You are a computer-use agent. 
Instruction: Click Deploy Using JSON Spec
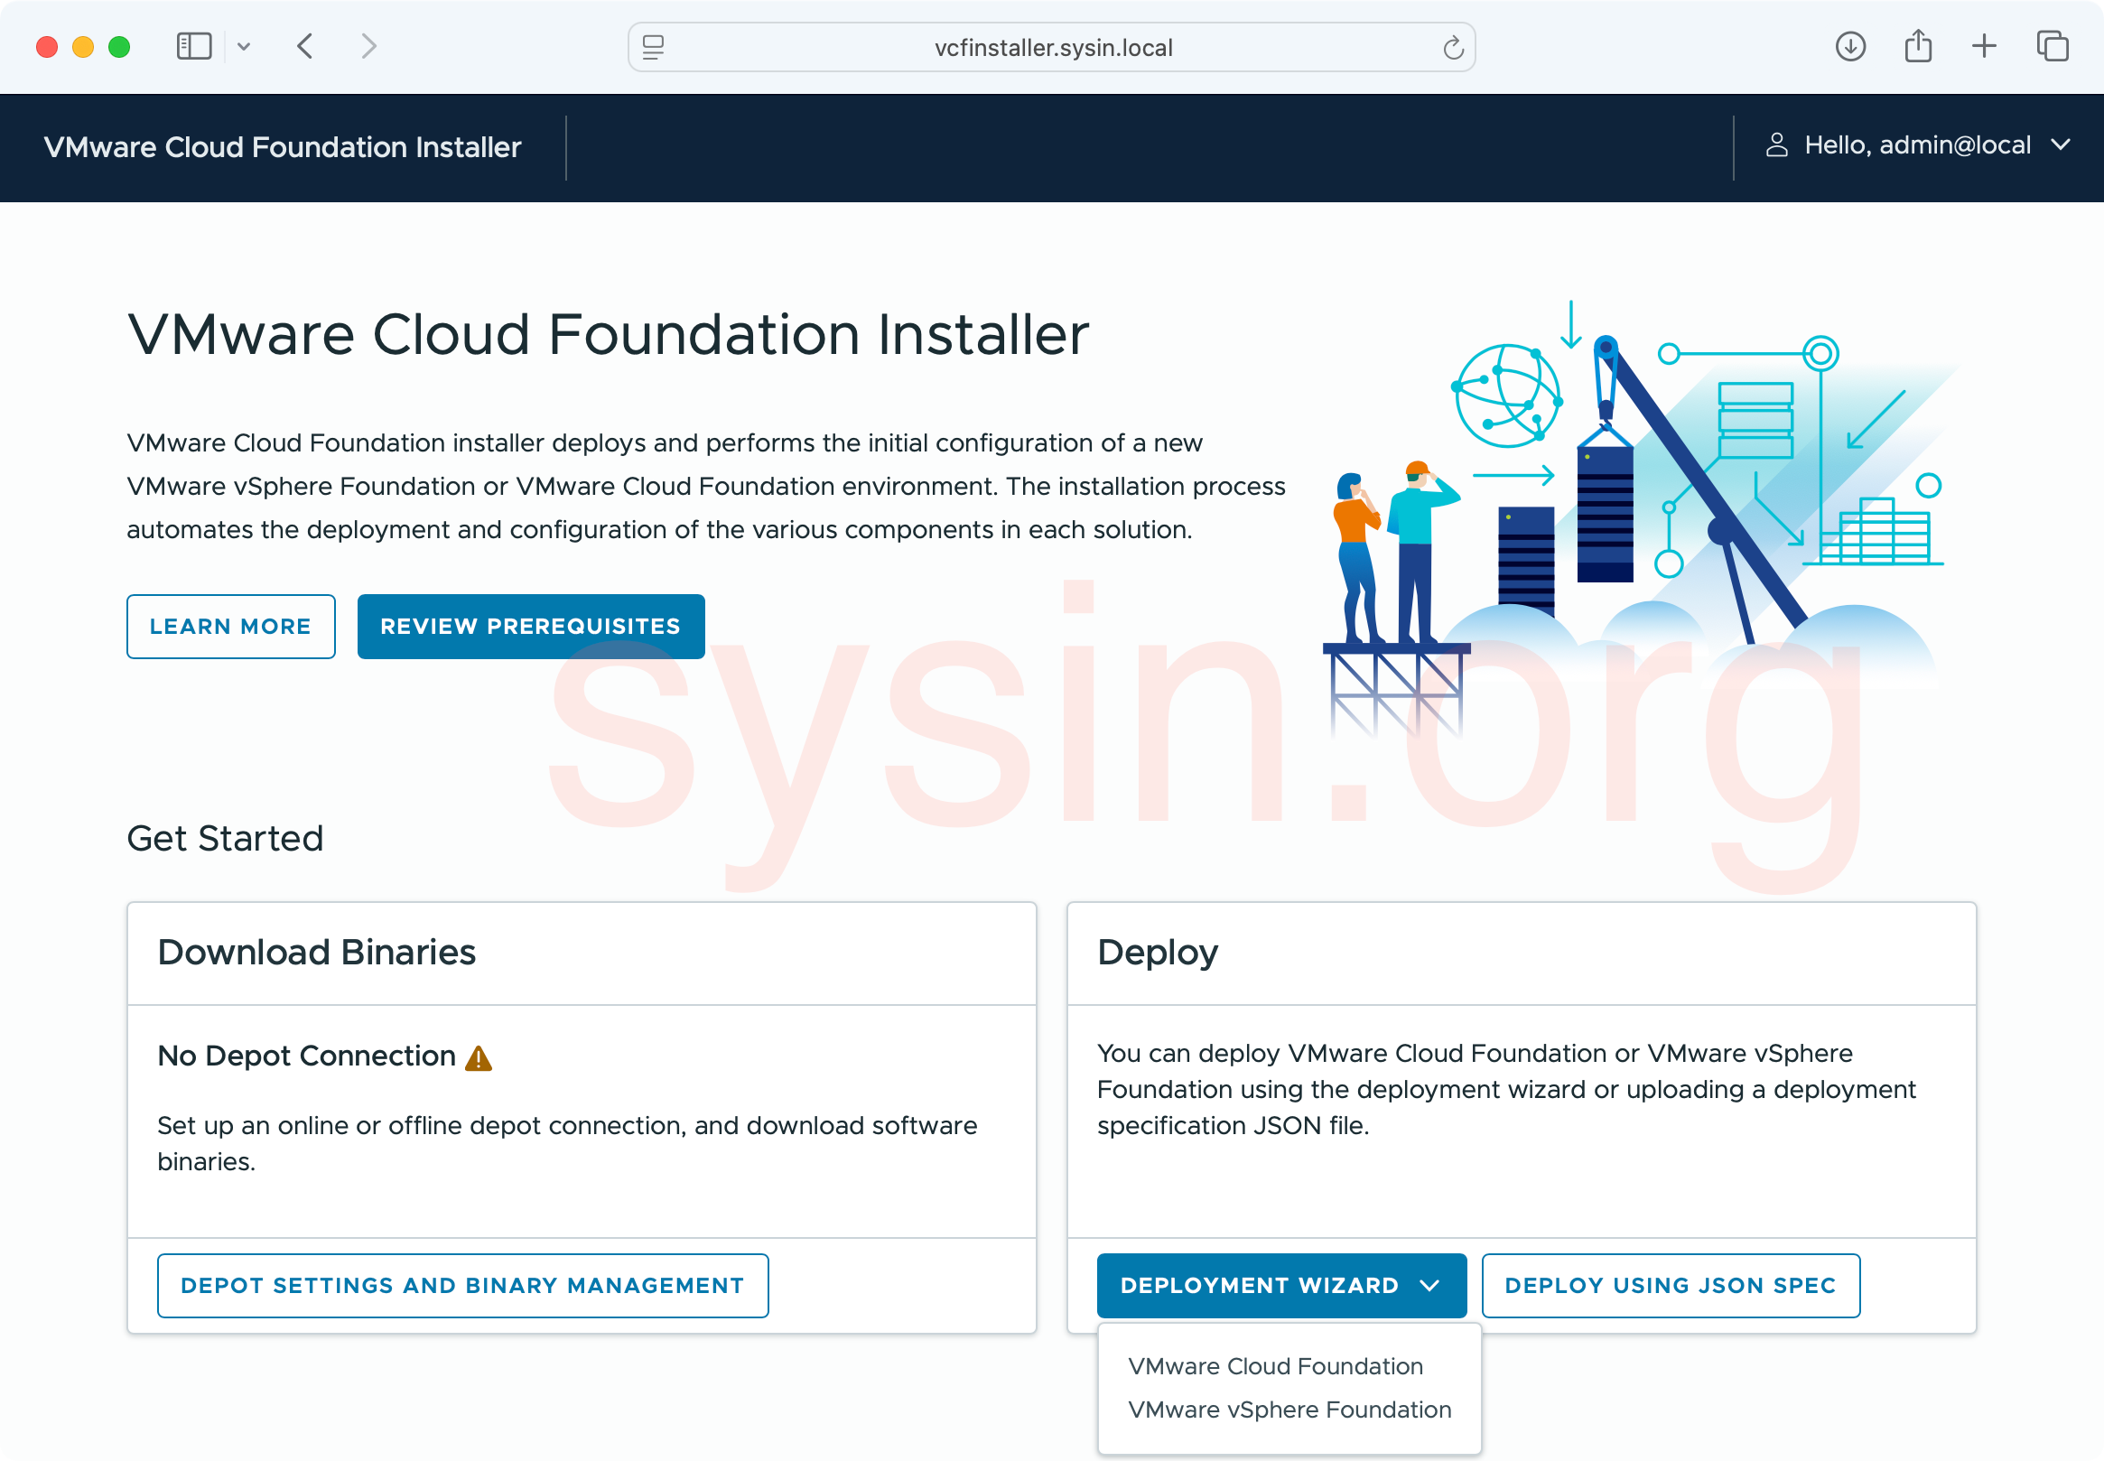[x=1671, y=1285]
